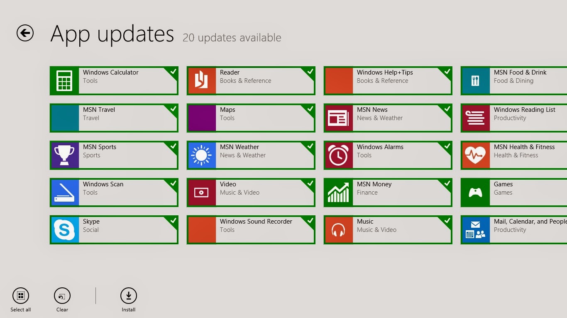Screen dimensions: 567x318
Task: Click the Windows Sound Recorder orange tile icon
Action: pos(202,230)
